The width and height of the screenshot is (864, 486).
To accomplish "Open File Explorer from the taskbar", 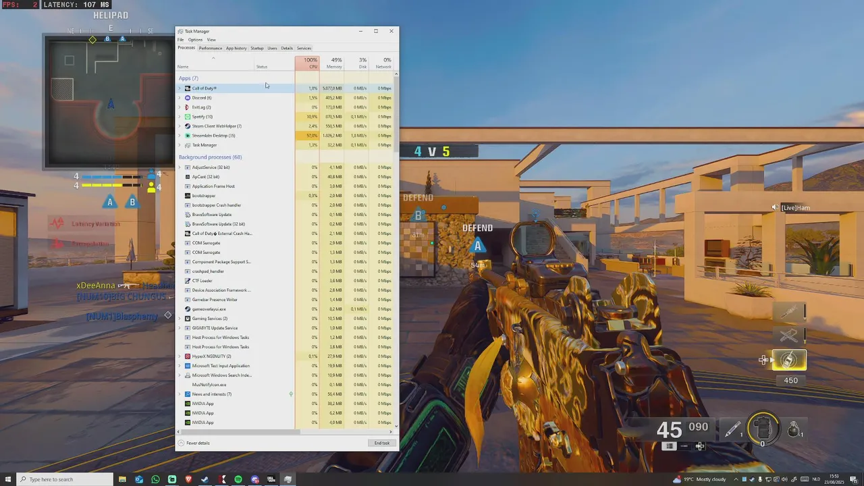I will 122,479.
